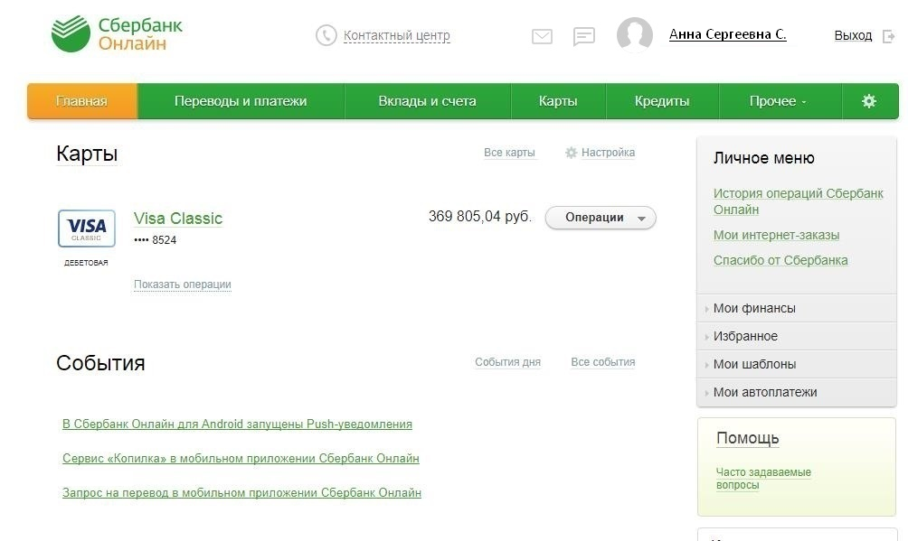
Task: Go to the Кредиты tab
Action: [x=662, y=101]
